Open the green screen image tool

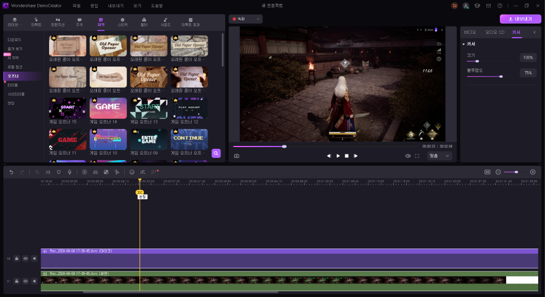coord(106,172)
